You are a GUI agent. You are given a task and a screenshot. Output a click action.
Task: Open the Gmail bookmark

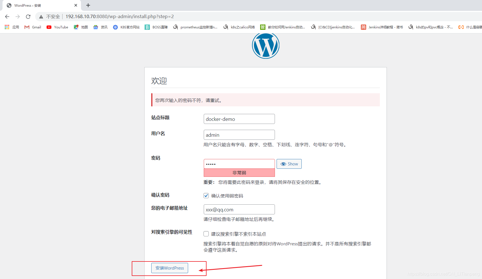coord(33,27)
